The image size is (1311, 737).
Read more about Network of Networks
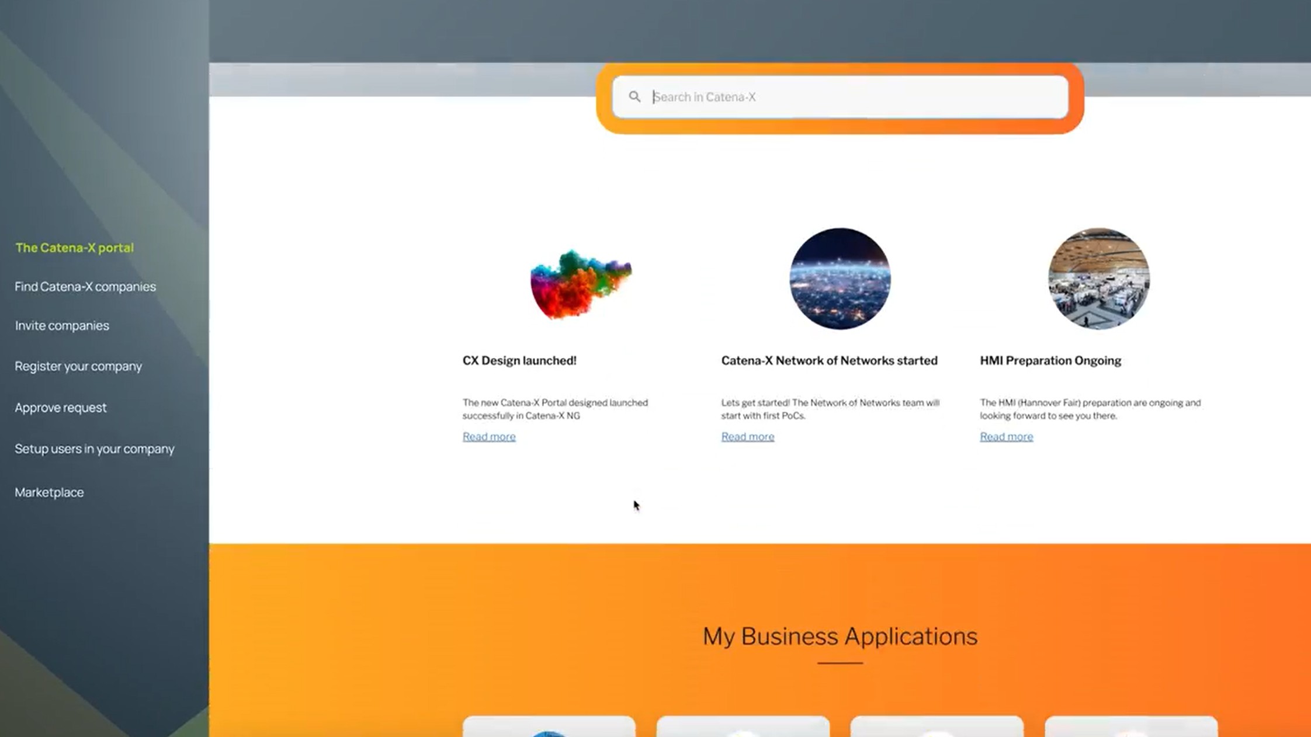point(748,437)
